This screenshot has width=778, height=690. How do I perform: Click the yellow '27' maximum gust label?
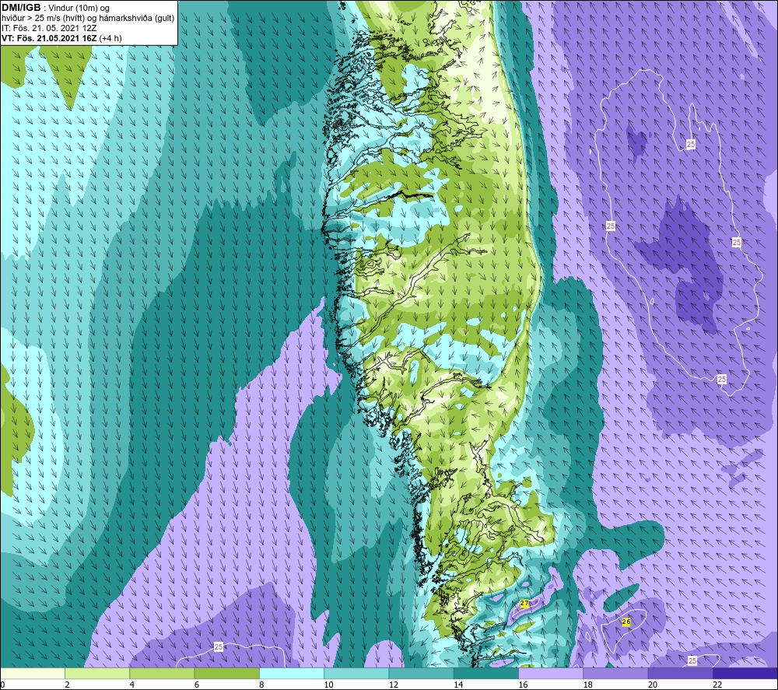pos(524,603)
